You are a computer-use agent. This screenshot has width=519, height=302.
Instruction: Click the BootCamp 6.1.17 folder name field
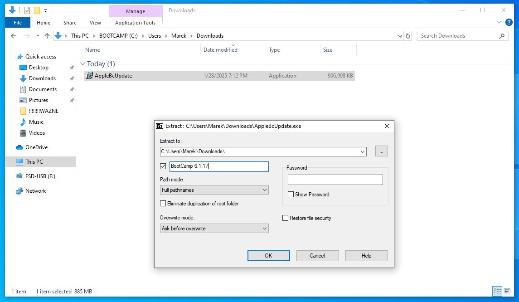[x=219, y=166]
